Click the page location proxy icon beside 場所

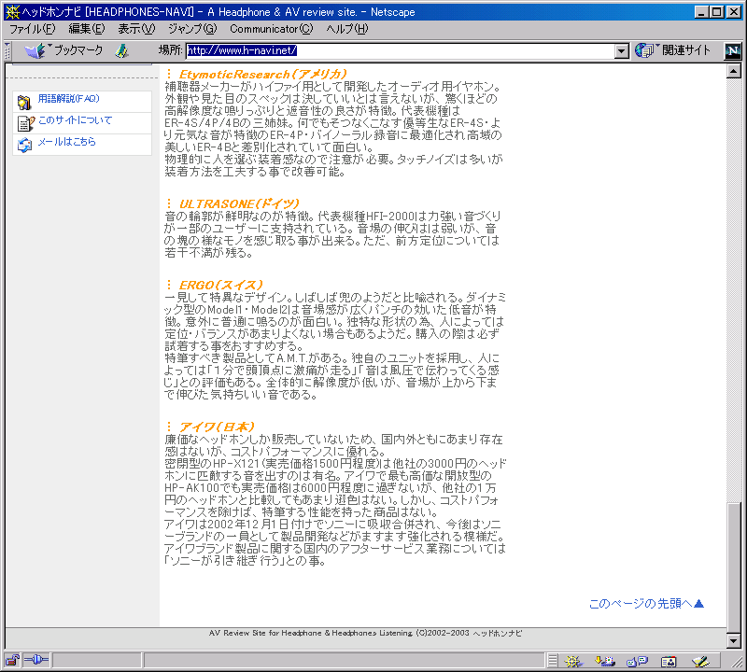(122, 50)
